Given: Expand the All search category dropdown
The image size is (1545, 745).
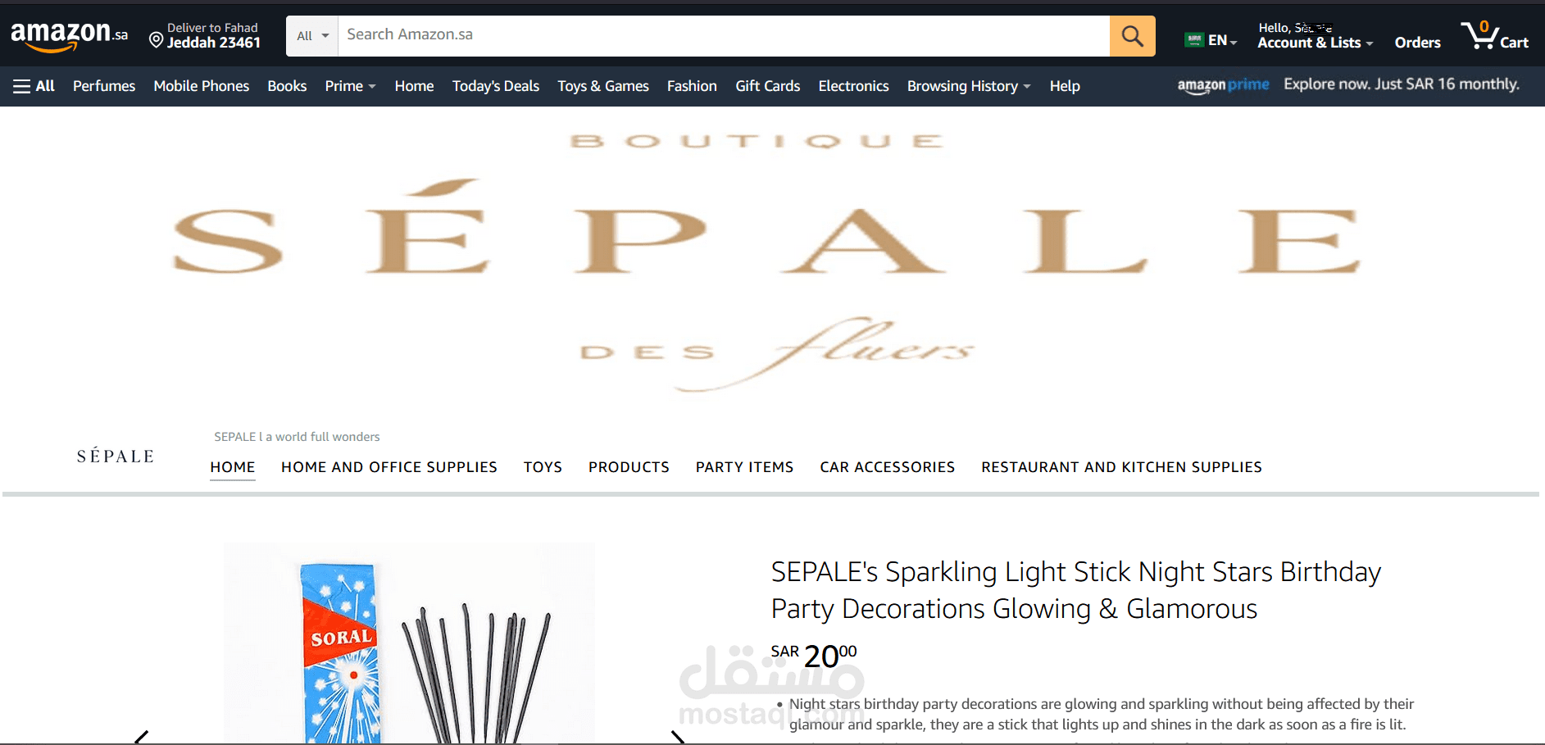Looking at the screenshot, I should [312, 36].
